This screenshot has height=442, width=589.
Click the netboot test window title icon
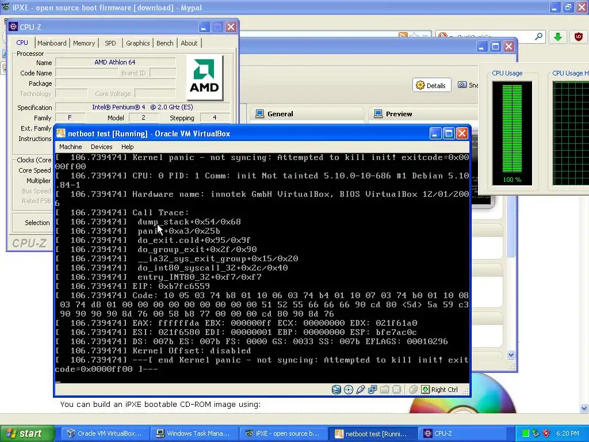(x=61, y=134)
